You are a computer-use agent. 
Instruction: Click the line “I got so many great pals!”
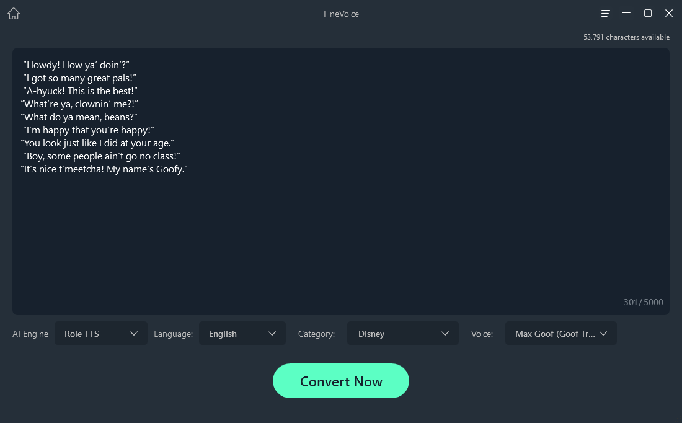pos(79,78)
